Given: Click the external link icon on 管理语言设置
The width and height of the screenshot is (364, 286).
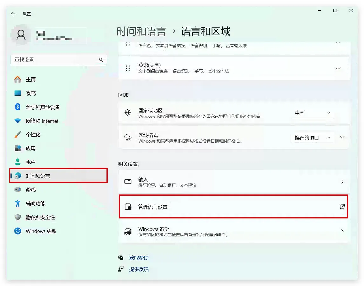Looking at the screenshot, I should pos(342,207).
